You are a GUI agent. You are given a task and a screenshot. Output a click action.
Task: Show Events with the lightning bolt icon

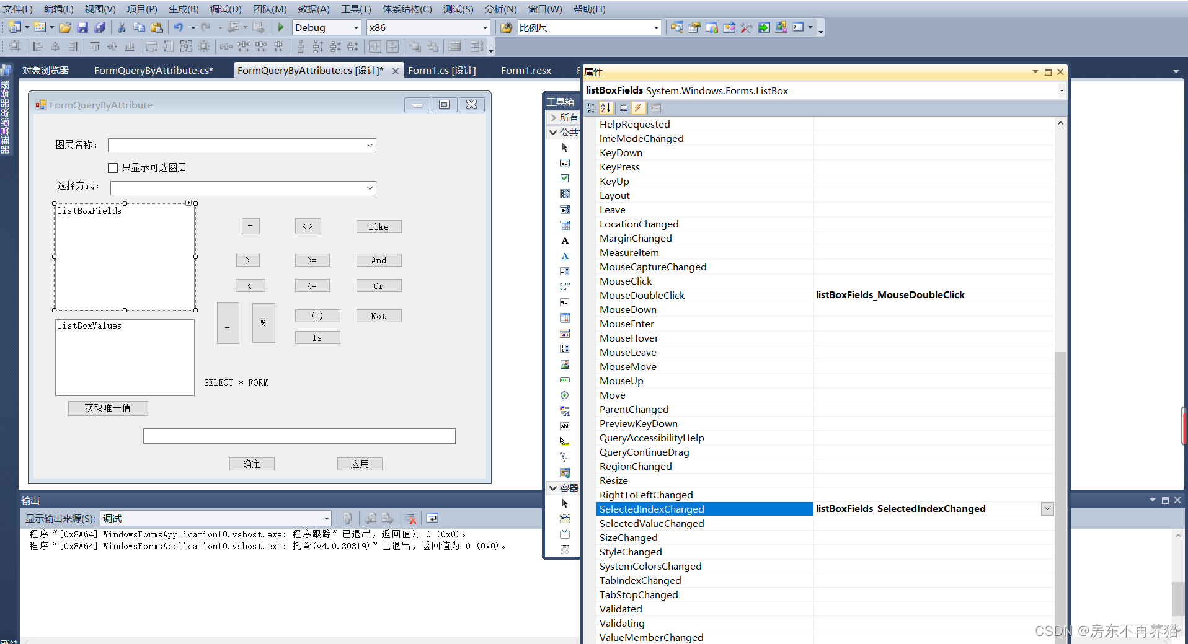click(x=637, y=108)
